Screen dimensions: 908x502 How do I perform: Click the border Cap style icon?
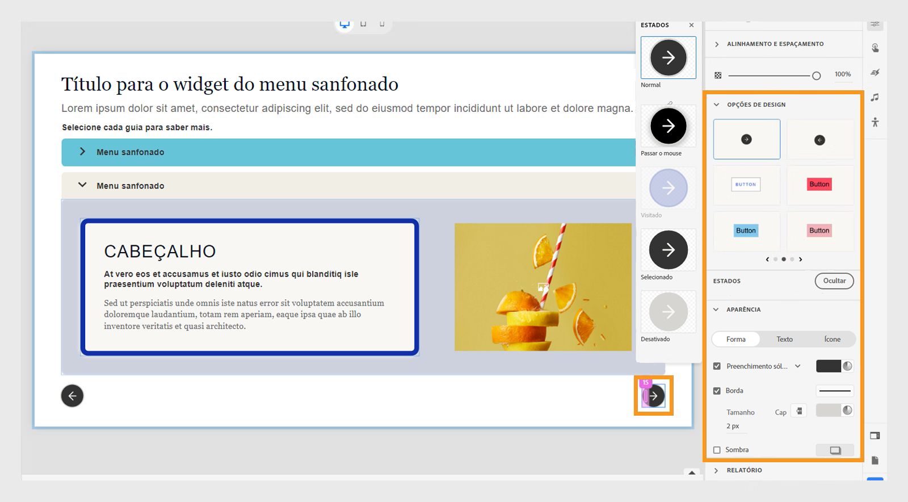tap(799, 411)
